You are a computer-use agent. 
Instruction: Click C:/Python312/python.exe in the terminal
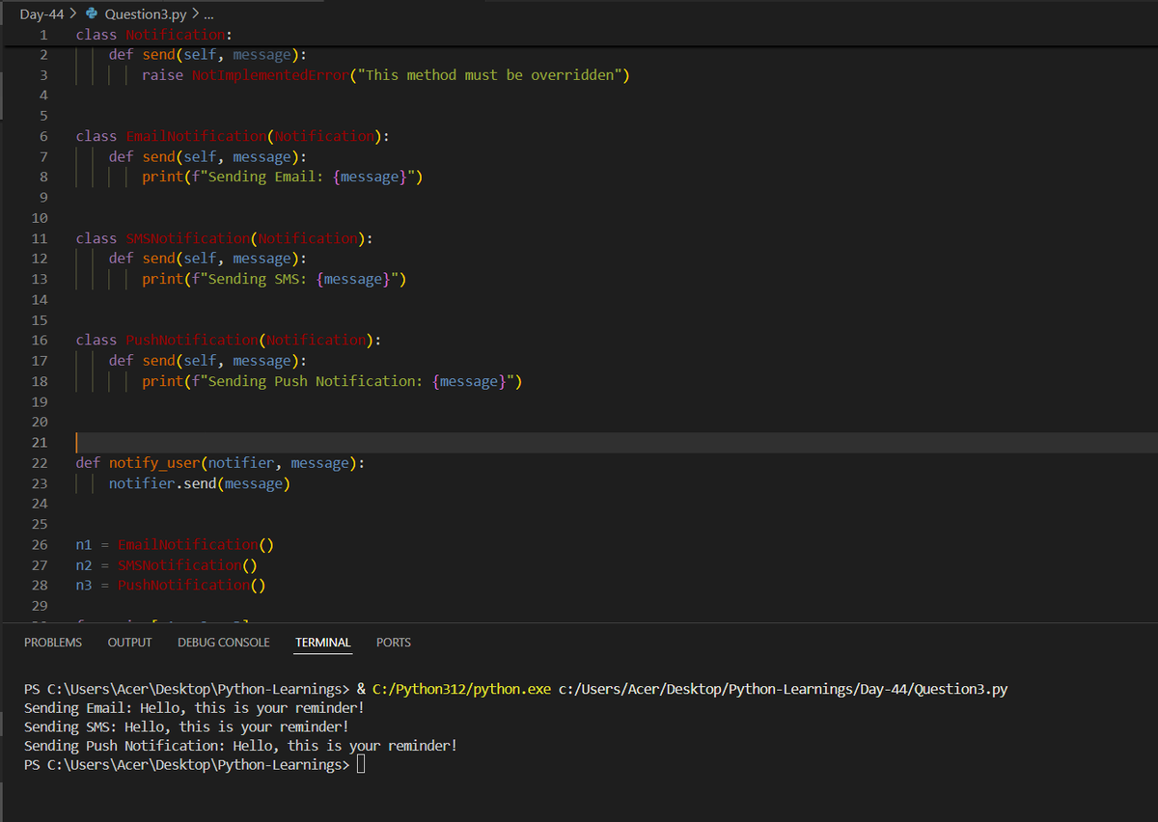point(461,689)
